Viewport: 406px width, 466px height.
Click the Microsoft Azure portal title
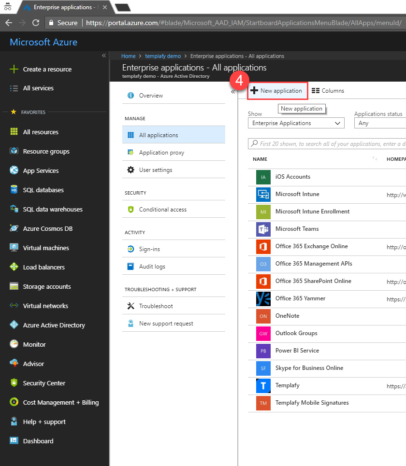tap(43, 42)
